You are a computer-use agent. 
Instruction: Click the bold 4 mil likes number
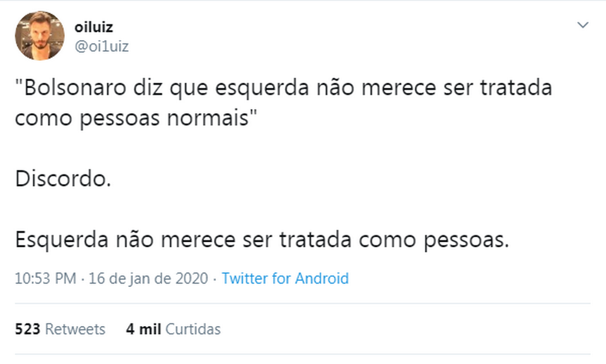click(143, 329)
